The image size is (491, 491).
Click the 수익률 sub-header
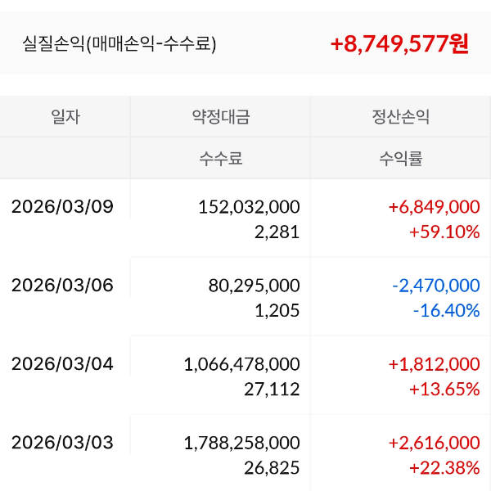pos(401,159)
